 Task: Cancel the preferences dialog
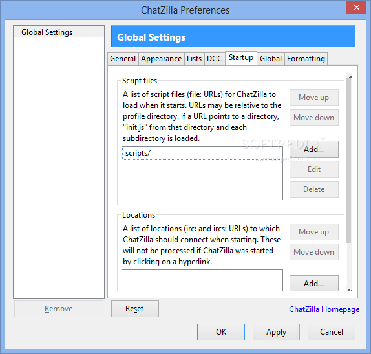[332, 332]
